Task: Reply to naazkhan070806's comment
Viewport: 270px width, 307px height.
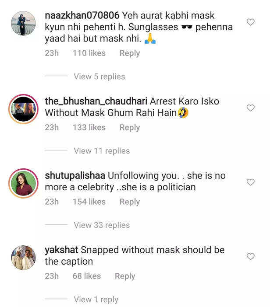Action: coord(129,53)
